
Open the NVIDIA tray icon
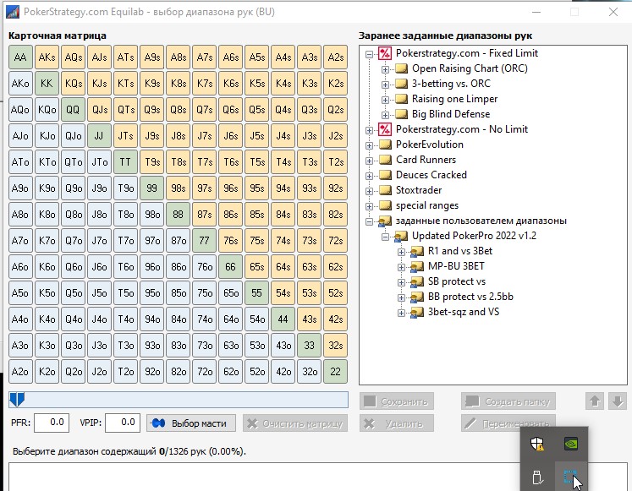(571, 444)
